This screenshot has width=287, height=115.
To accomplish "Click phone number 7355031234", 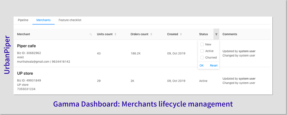I will tap(26, 89).
